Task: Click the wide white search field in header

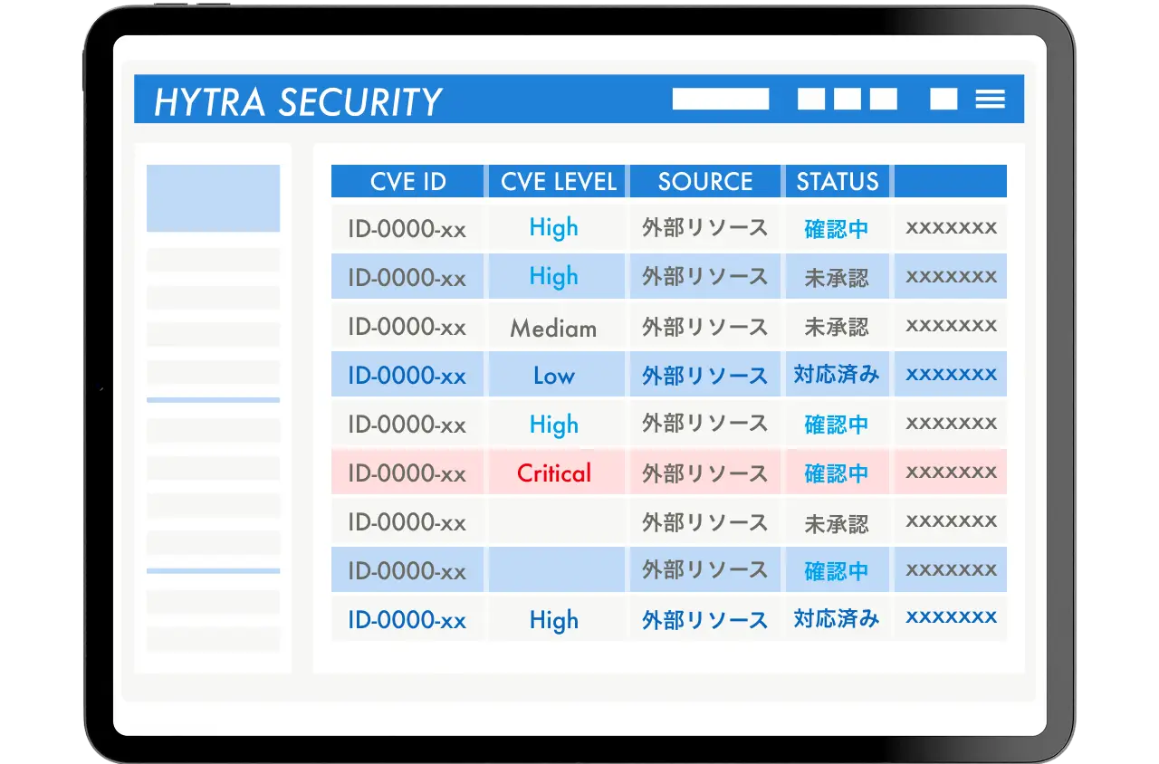Action: pyautogui.click(x=721, y=99)
